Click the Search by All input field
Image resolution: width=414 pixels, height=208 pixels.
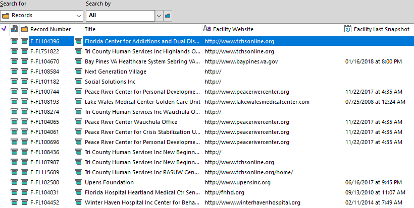click(x=120, y=16)
